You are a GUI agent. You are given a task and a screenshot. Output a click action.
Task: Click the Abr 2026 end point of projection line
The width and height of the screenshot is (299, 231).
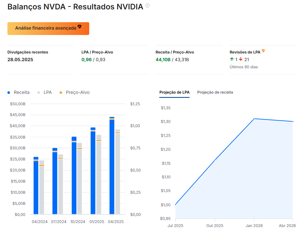pyautogui.click(x=293, y=121)
